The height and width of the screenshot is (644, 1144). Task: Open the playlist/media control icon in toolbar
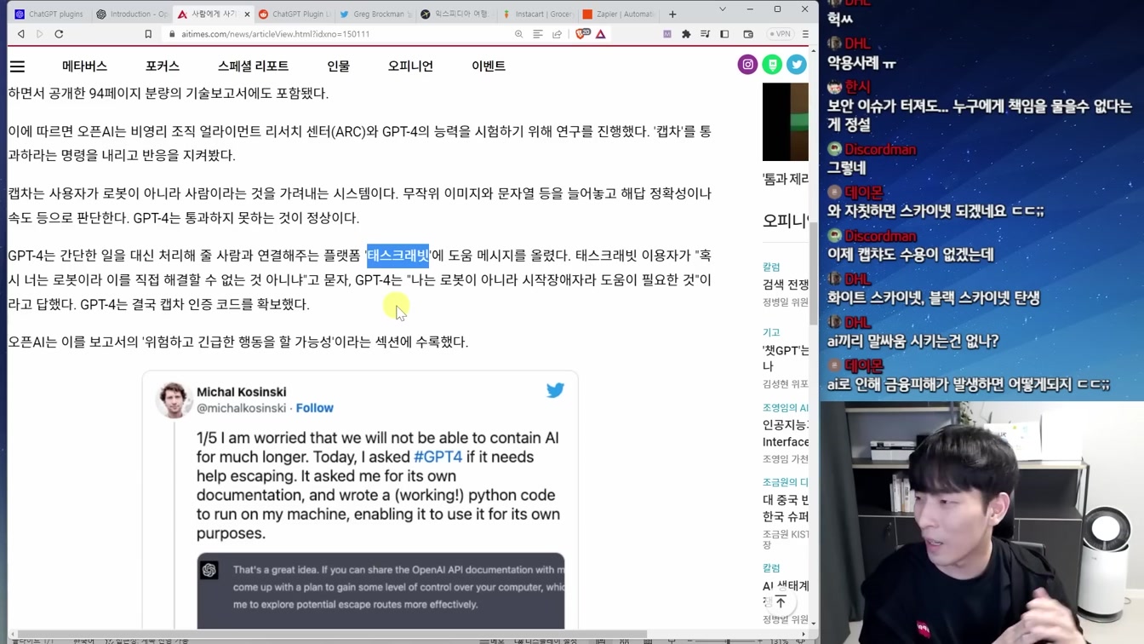[705, 34]
